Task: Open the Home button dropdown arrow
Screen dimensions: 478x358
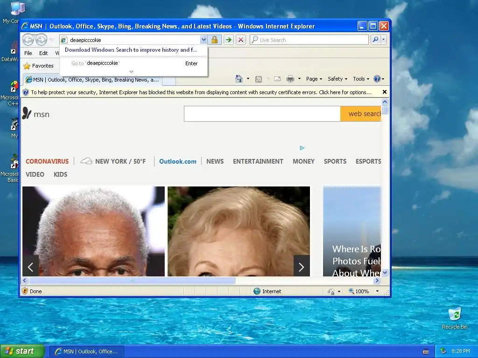Action: click(248, 79)
